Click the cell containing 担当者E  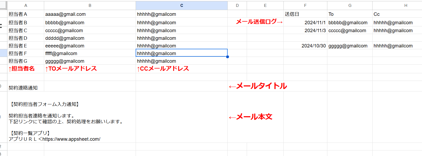26,46
